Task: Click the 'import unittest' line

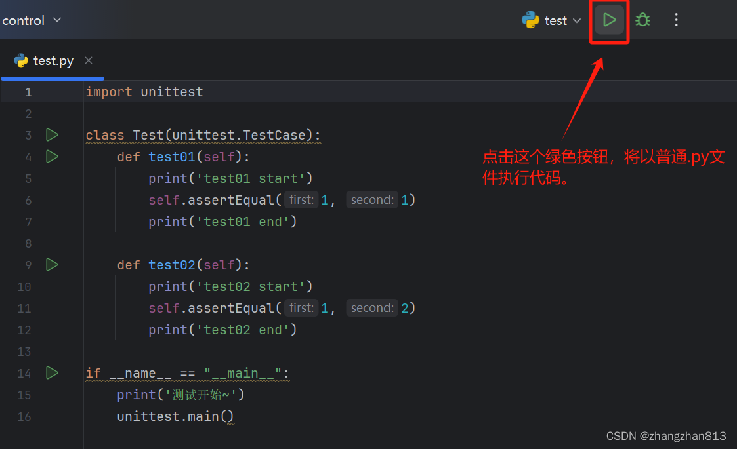Action: coord(144,92)
